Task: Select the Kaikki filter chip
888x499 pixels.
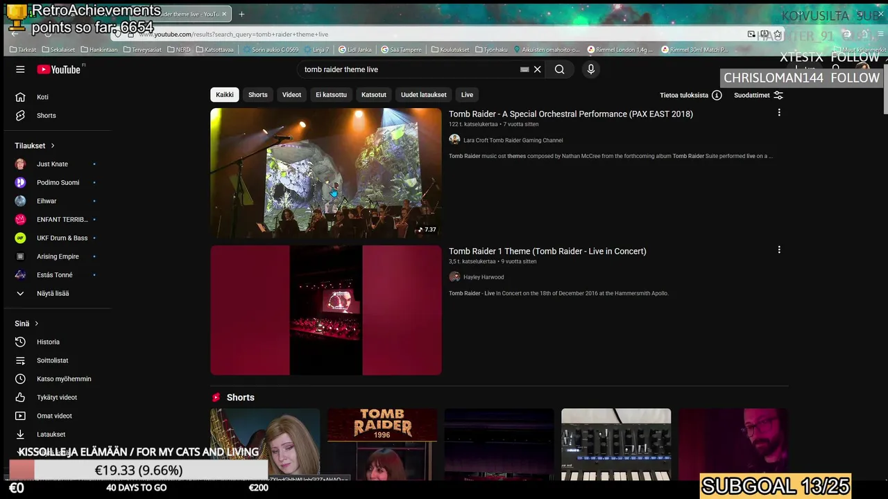Action: coord(225,95)
